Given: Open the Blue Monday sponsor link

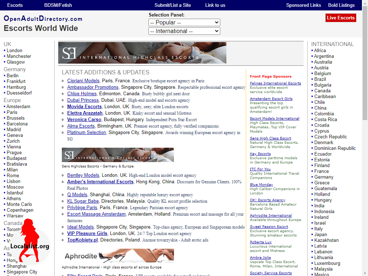Looking at the screenshot, I should [x=262, y=184].
